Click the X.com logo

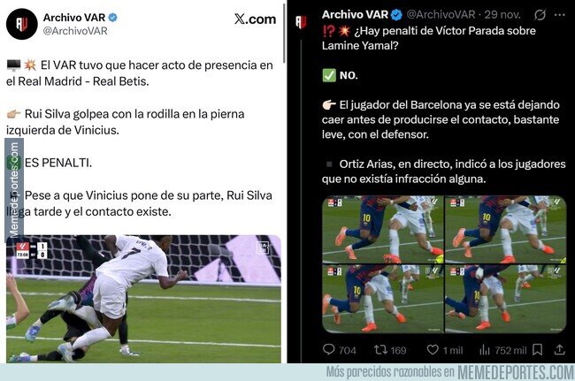[256, 19]
